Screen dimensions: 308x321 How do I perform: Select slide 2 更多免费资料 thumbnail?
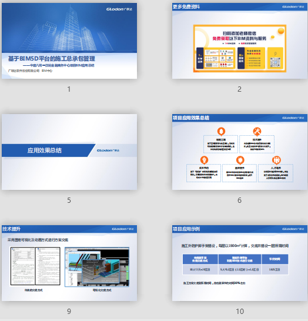click(x=240, y=41)
